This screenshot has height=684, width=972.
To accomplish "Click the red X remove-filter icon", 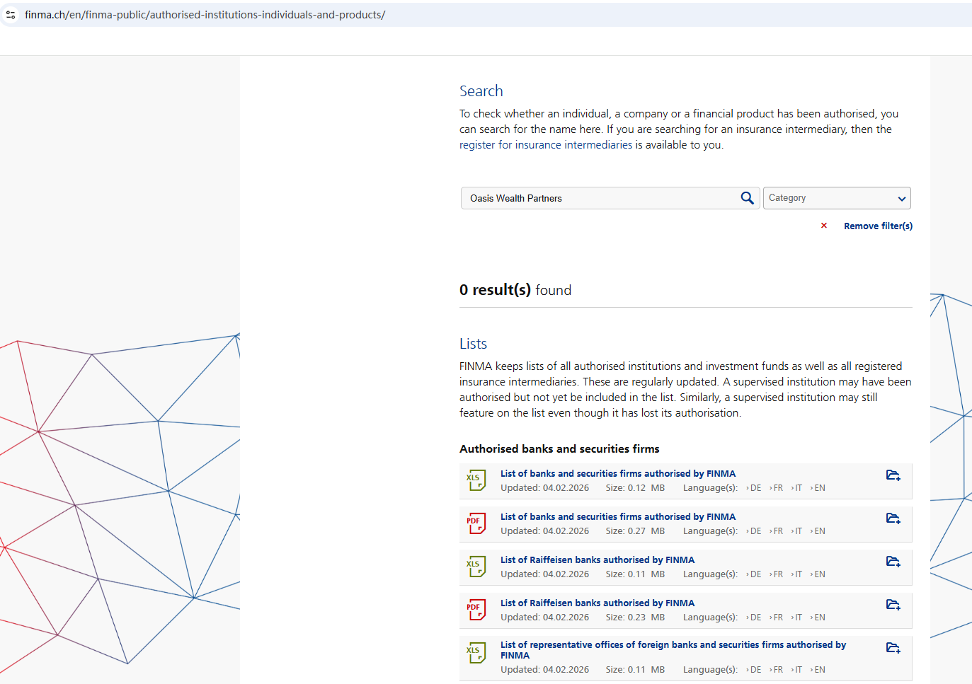I will (x=824, y=226).
